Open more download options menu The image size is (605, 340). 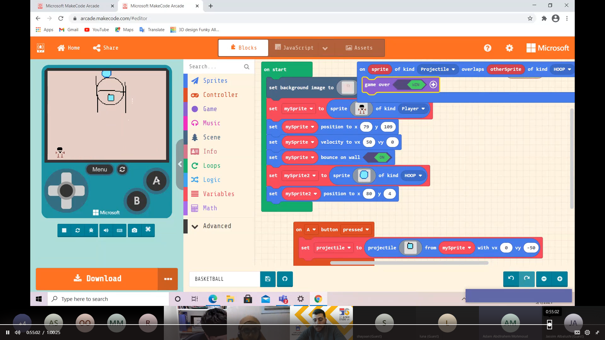(x=168, y=279)
